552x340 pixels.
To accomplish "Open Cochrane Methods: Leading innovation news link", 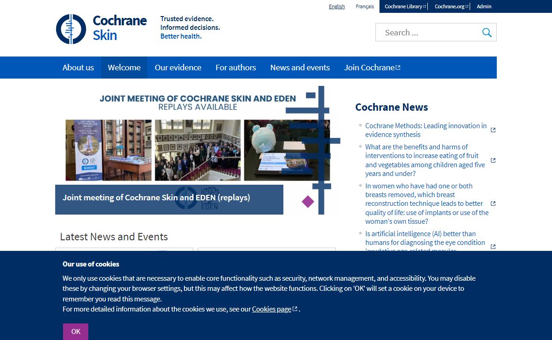I will tap(426, 130).
